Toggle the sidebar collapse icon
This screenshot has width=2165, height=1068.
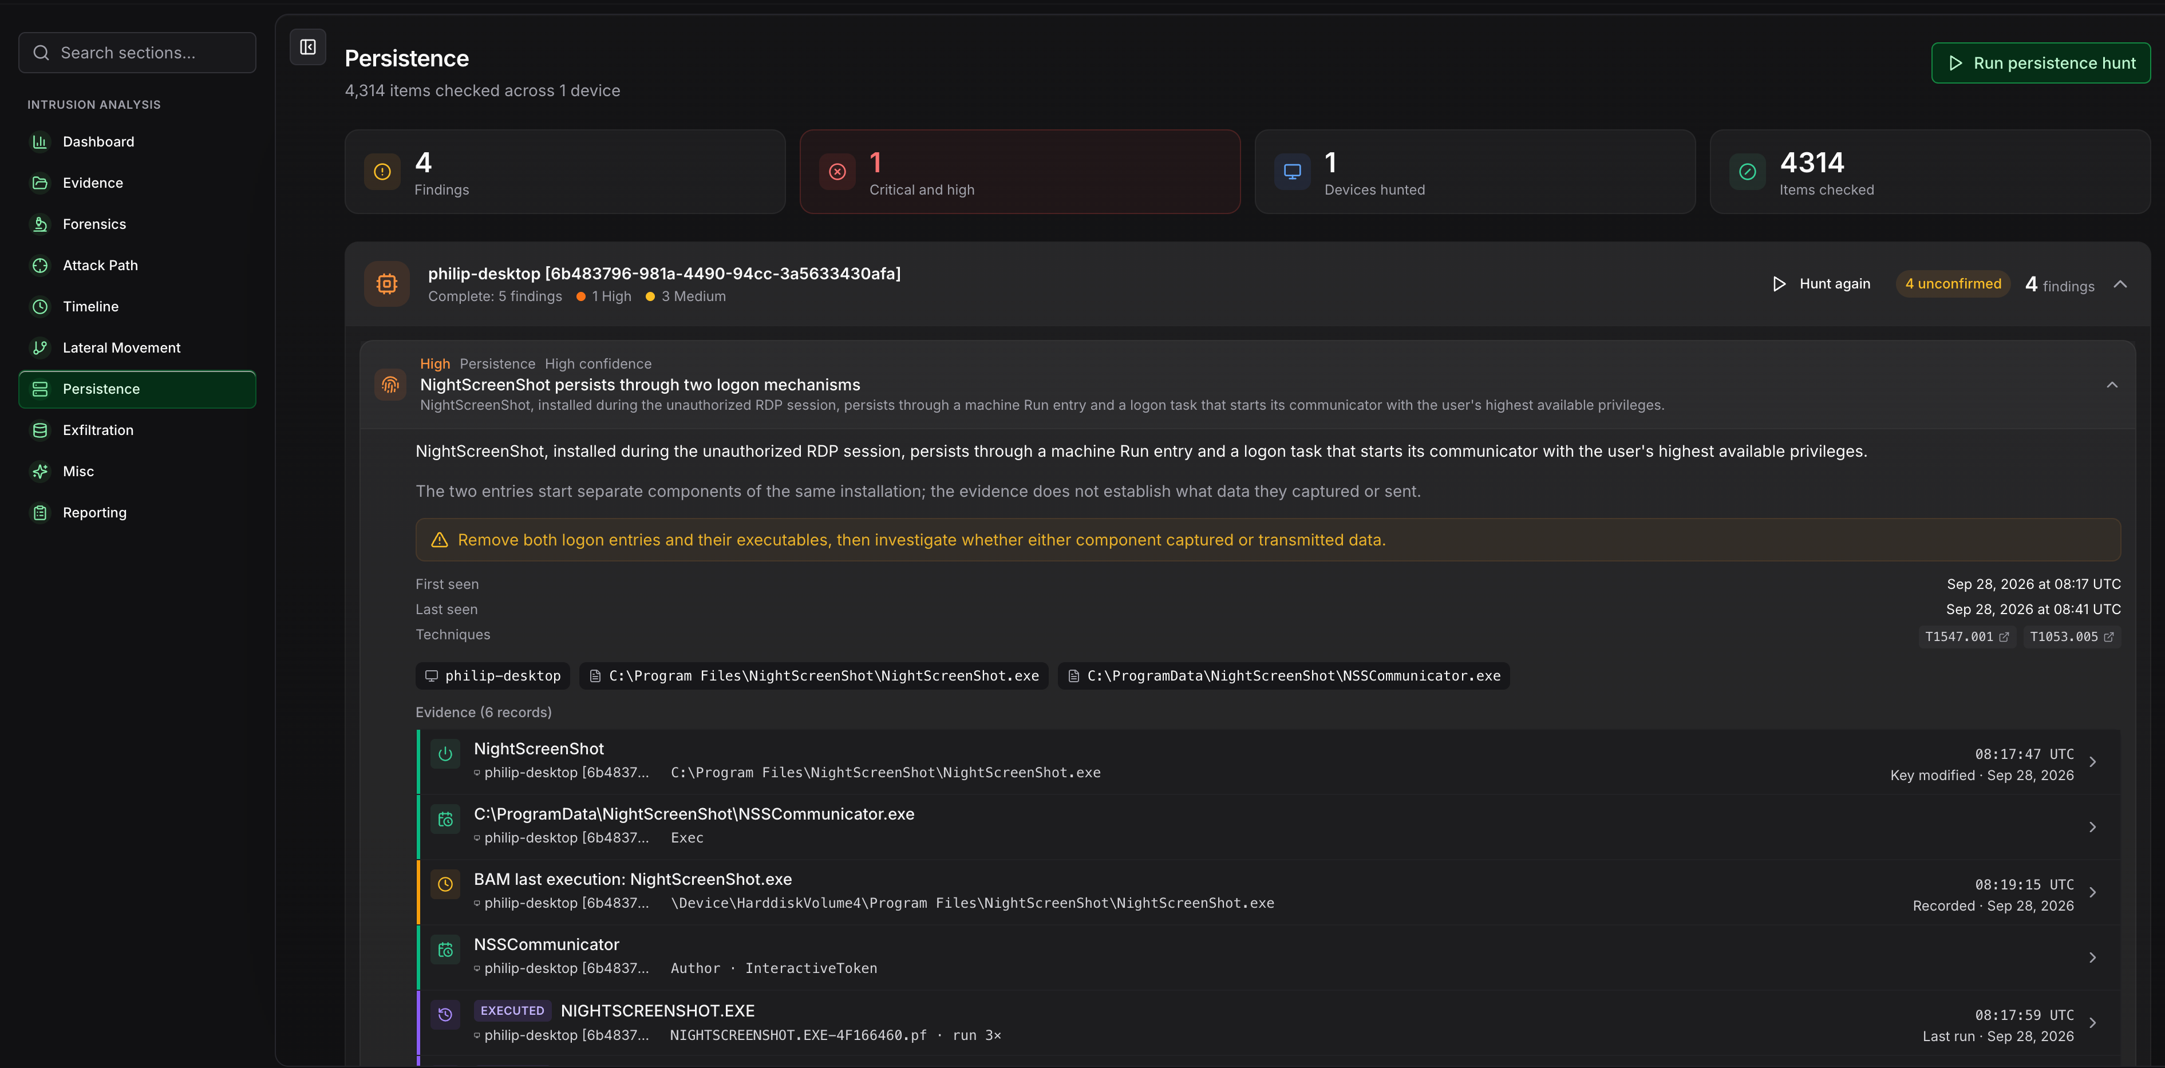(307, 47)
